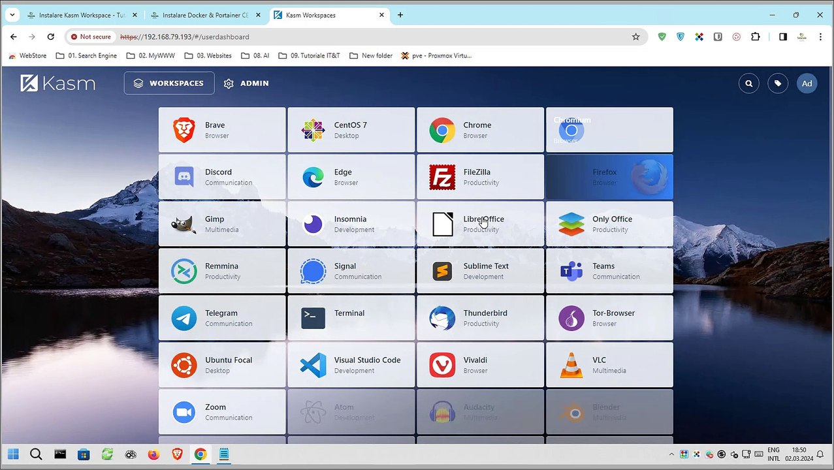Launch the Audacity multimedia workspace
Screen dimensions: 834x470
481,412
